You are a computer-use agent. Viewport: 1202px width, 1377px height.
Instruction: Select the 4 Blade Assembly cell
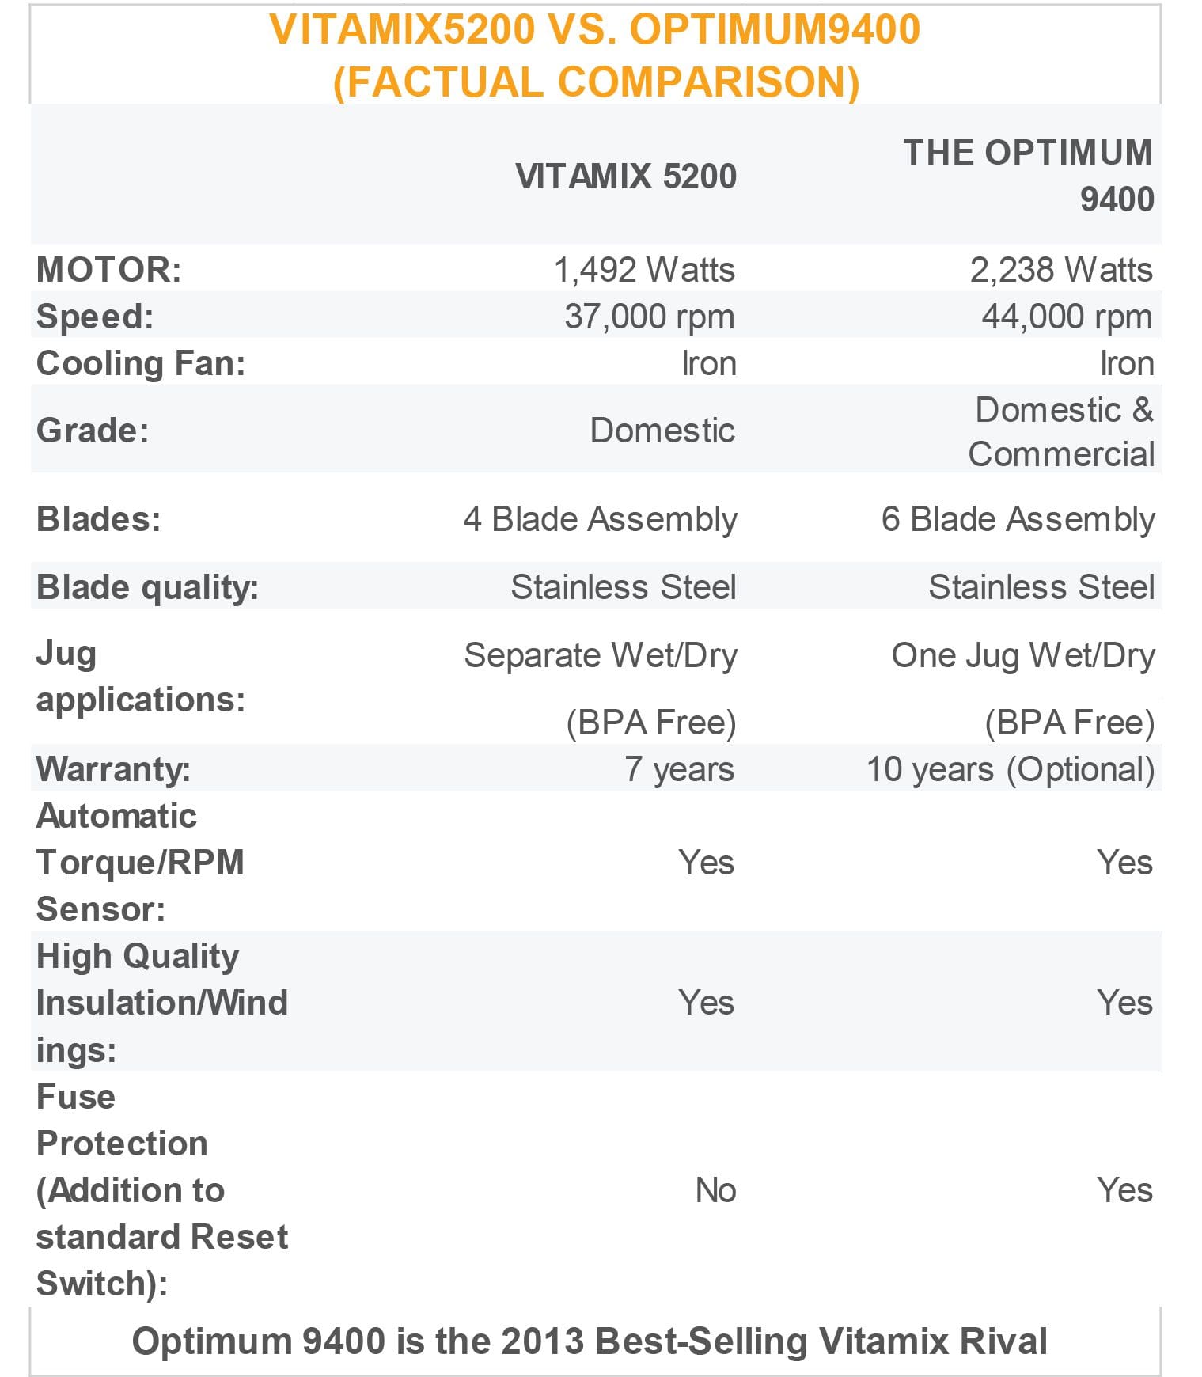600,519
